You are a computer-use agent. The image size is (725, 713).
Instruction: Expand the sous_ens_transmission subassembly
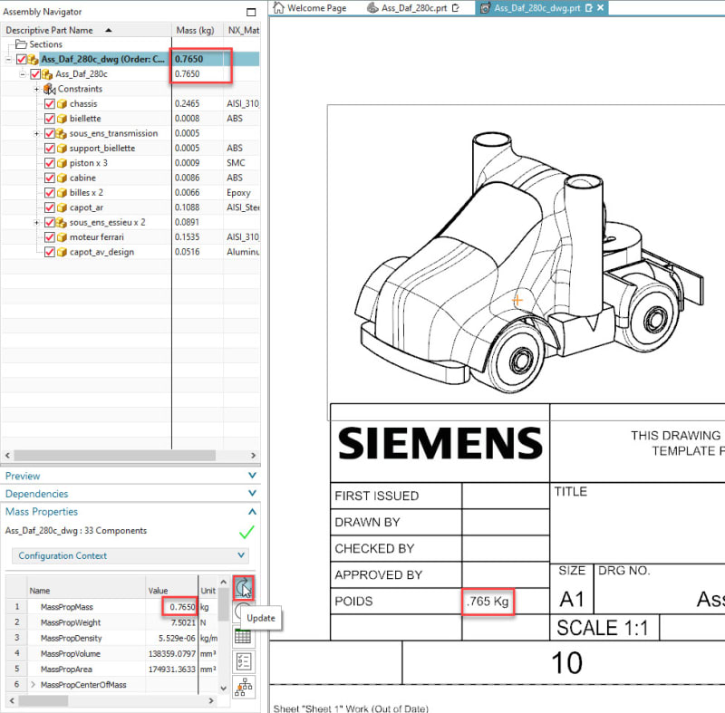point(36,133)
